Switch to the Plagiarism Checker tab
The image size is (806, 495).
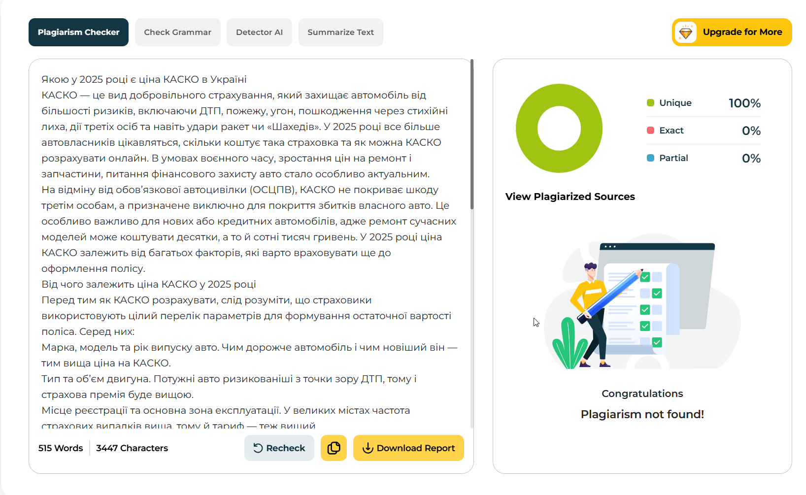[78, 32]
